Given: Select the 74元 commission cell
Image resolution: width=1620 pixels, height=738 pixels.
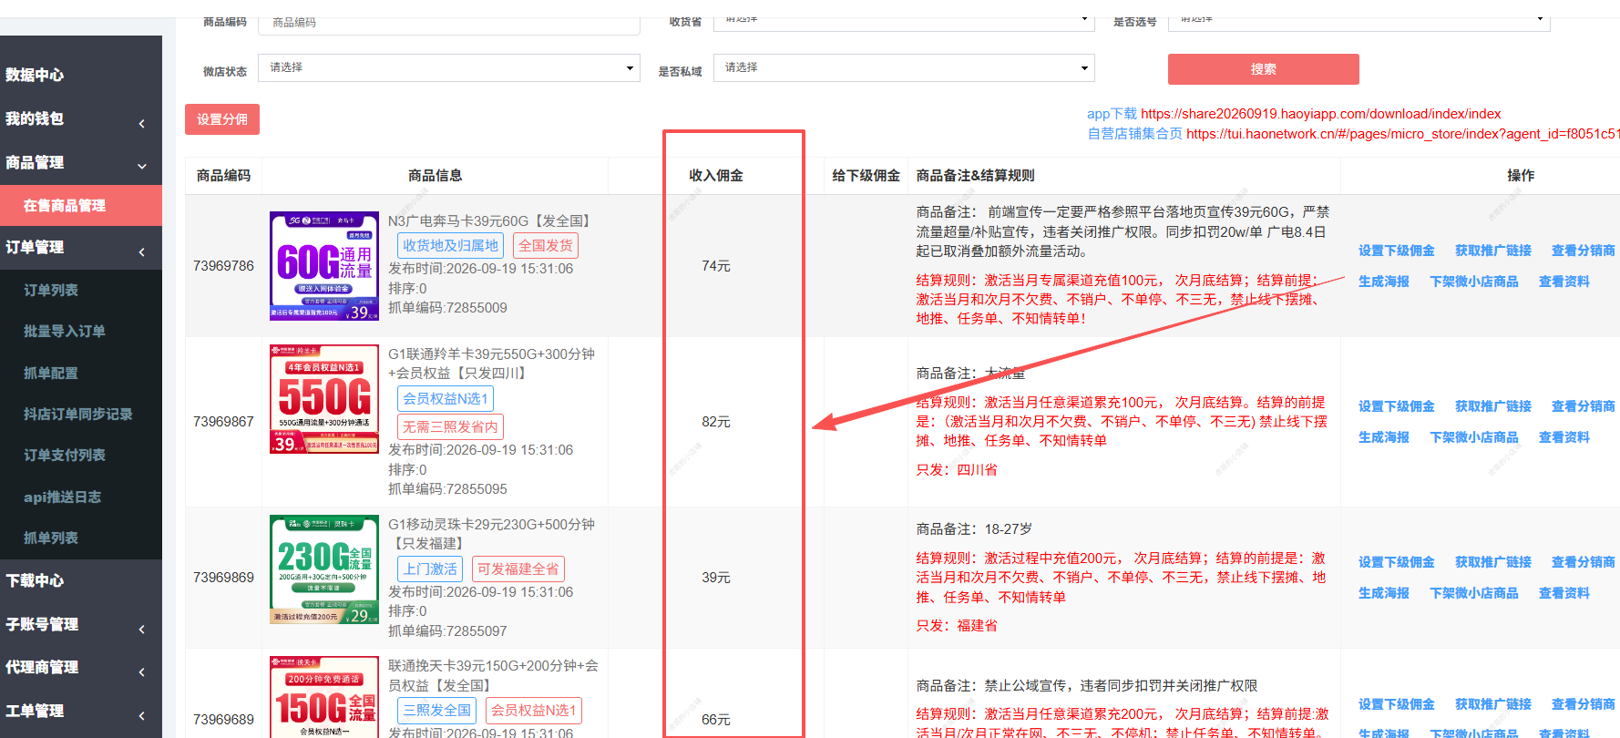Looking at the screenshot, I should 716,266.
